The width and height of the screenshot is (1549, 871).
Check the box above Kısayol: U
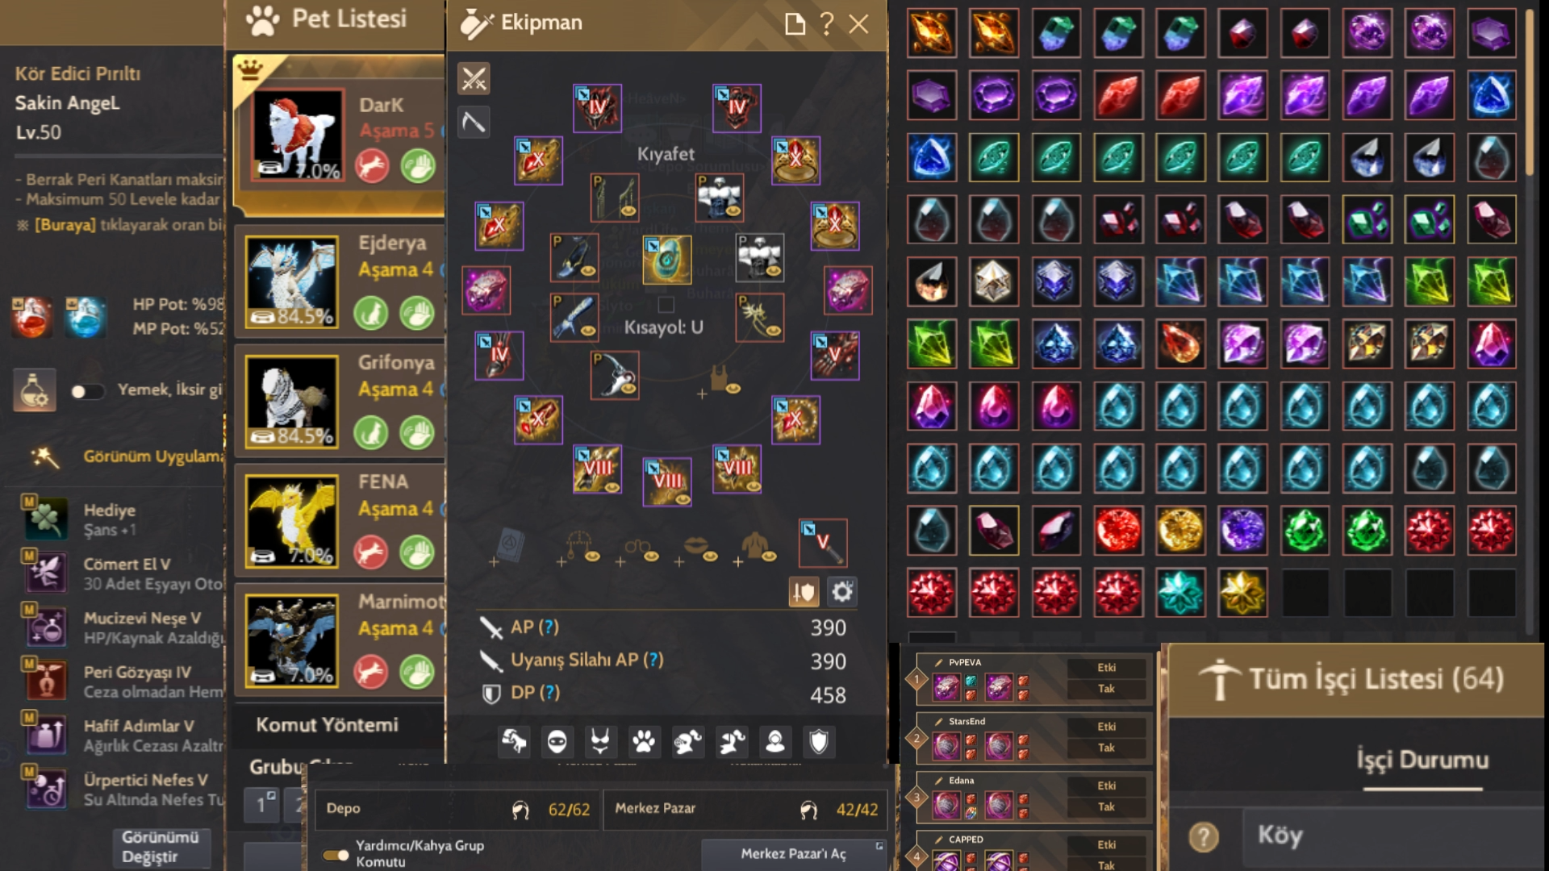coord(666,304)
